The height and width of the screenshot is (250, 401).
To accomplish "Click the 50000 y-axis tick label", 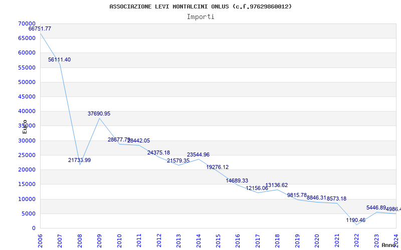I will [x=27, y=82].
